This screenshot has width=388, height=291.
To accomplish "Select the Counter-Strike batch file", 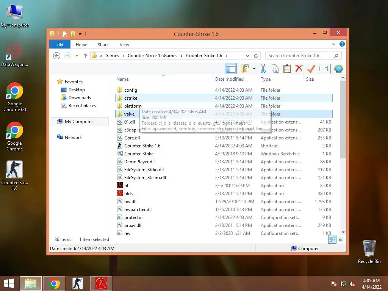I will 224,154.
